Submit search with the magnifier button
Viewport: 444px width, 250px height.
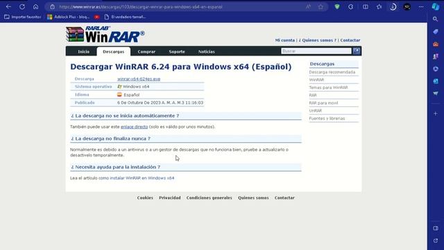click(x=357, y=51)
